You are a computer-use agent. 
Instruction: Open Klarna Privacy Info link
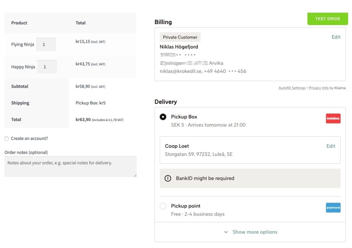(318, 88)
